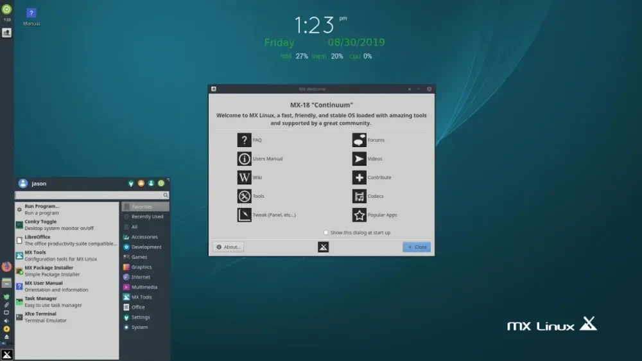Select the Favorites menu category
Screen dimensions: 642x361
145,207
